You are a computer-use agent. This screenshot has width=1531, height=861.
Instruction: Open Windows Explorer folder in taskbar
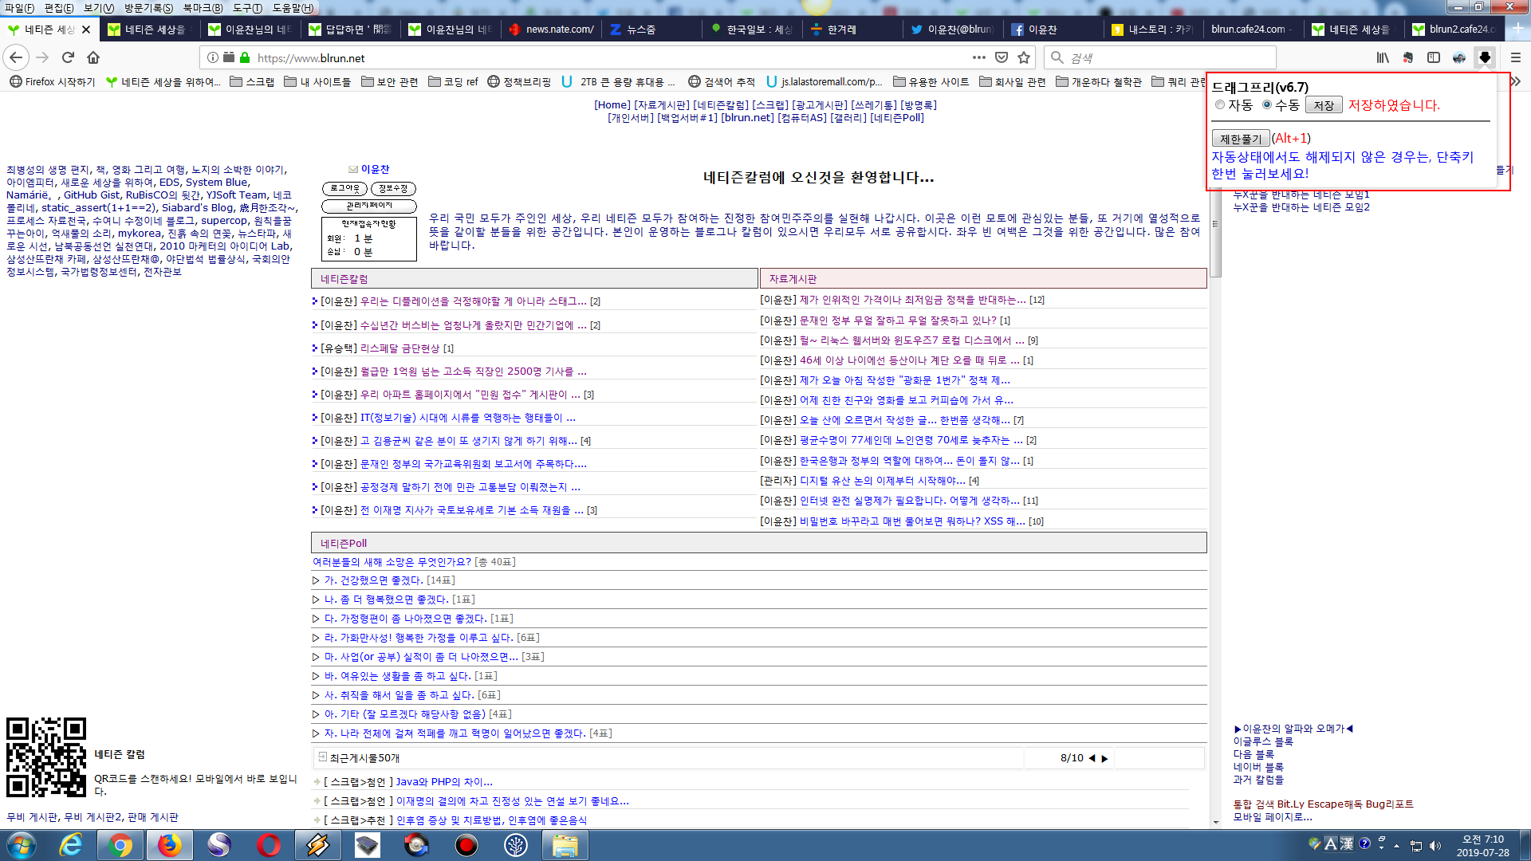click(565, 845)
